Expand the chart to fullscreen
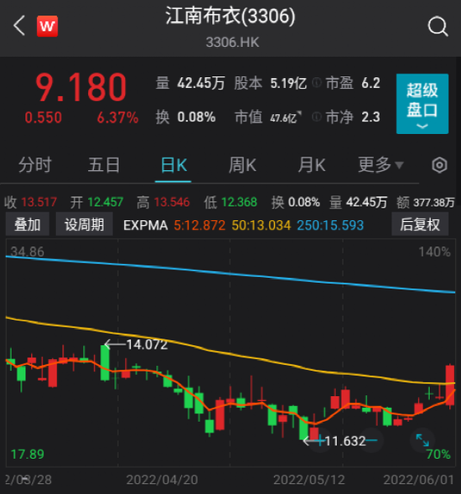The image size is (461, 494). coord(422,440)
